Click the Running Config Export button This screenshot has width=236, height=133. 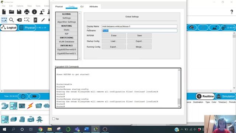point(114,47)
